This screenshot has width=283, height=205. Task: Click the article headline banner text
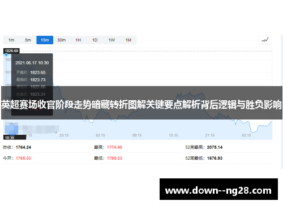click(x=141, y=105)
